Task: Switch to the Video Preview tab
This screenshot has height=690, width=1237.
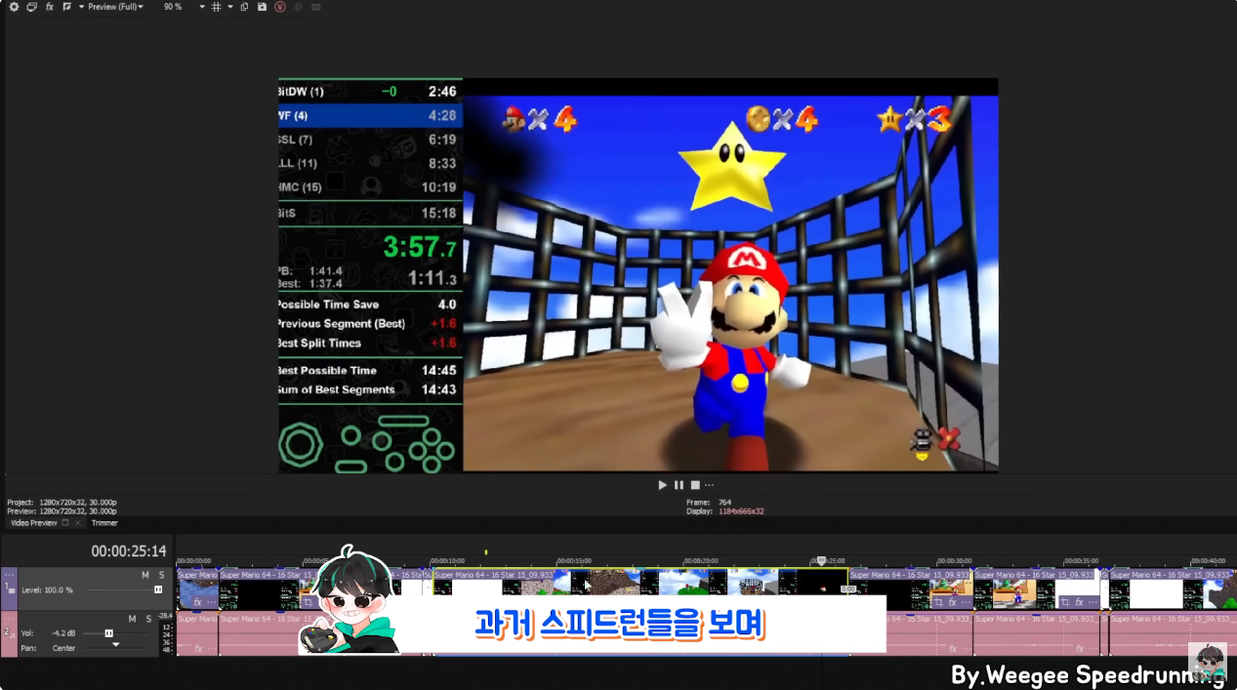Action: [x=34, y=523]
